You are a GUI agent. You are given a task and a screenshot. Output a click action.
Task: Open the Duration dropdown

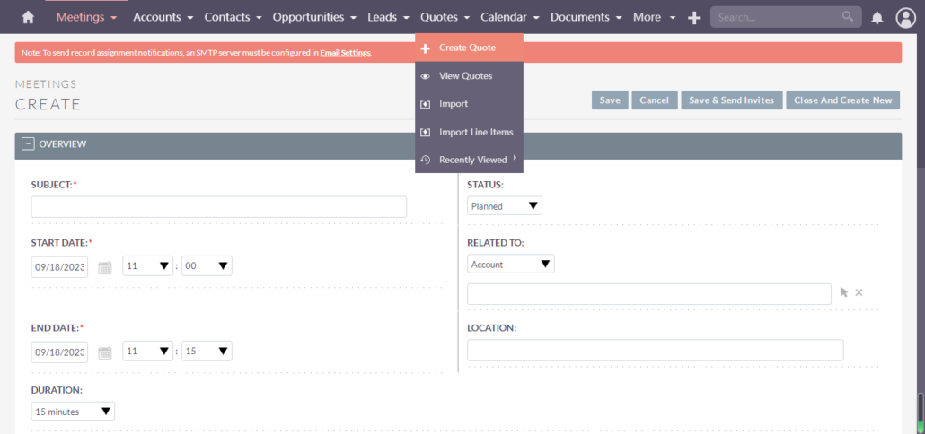click(x=73, y=412)
